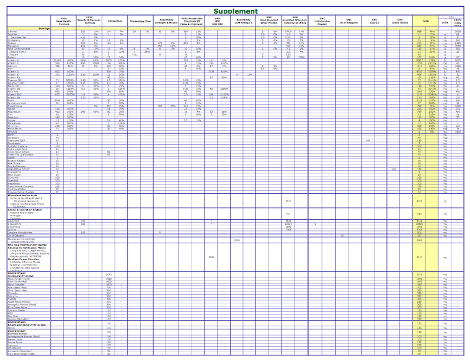
Task: Select the 25.5 value in Total column
Action: coord(419,201)
